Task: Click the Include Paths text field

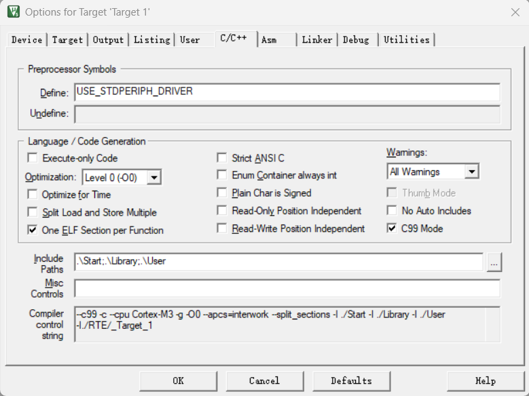Action: coord(278,262)
